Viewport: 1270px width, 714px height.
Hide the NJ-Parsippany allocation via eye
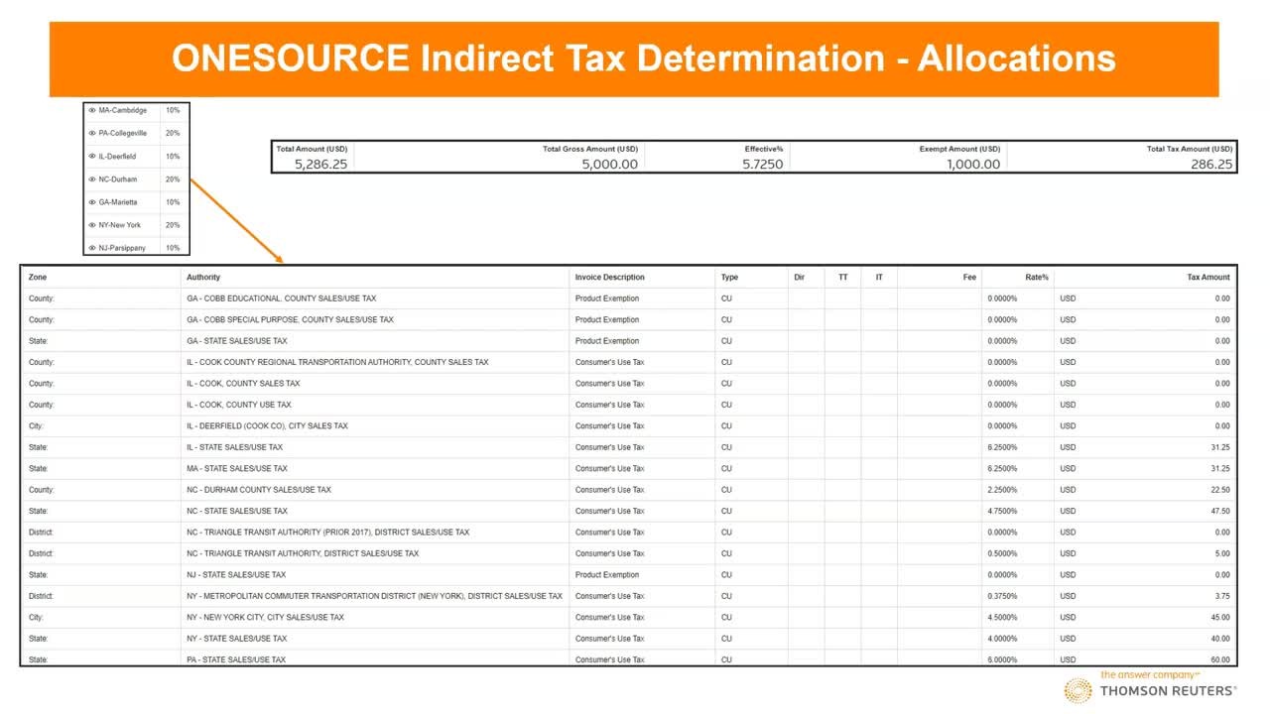[x=92, y=248]
